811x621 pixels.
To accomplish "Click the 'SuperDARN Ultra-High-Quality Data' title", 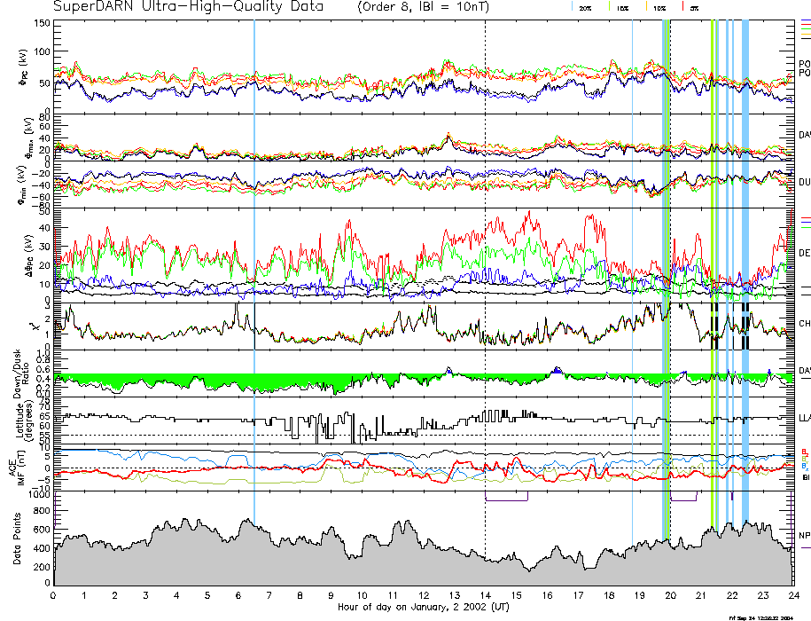I will tap(188, 7).
